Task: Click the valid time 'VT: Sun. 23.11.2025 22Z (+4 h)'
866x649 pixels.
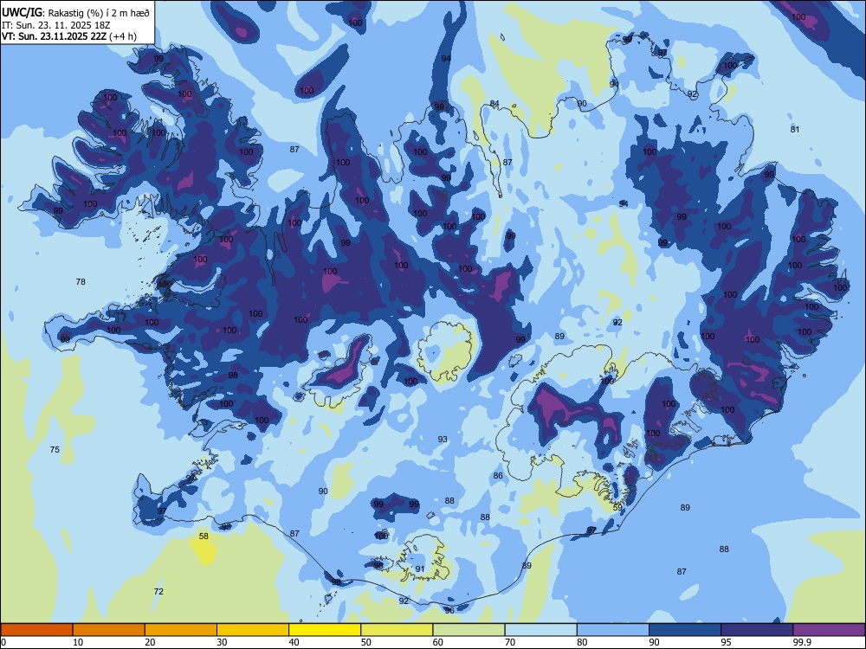Action: 69,36
